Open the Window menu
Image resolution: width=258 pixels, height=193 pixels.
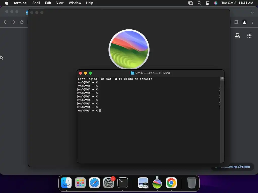click(75, 3)
